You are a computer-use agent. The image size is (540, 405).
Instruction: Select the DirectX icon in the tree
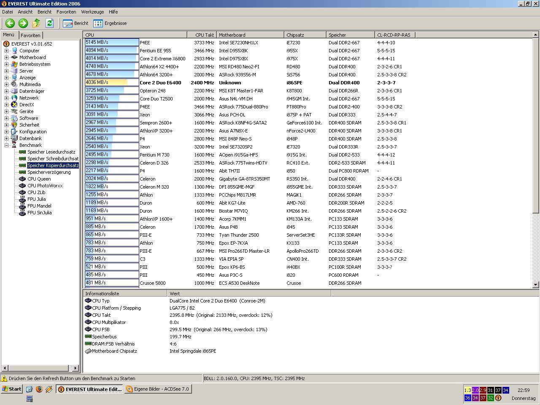point(14,105)
